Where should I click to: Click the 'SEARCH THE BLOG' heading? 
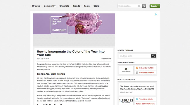pyautogui.click(x=125, y=50)
